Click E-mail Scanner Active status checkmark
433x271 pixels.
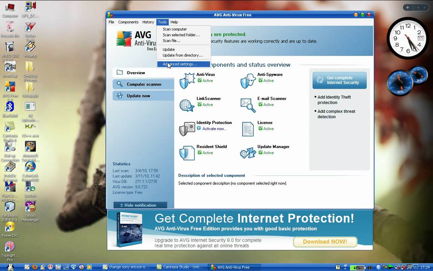click(260, 104)
